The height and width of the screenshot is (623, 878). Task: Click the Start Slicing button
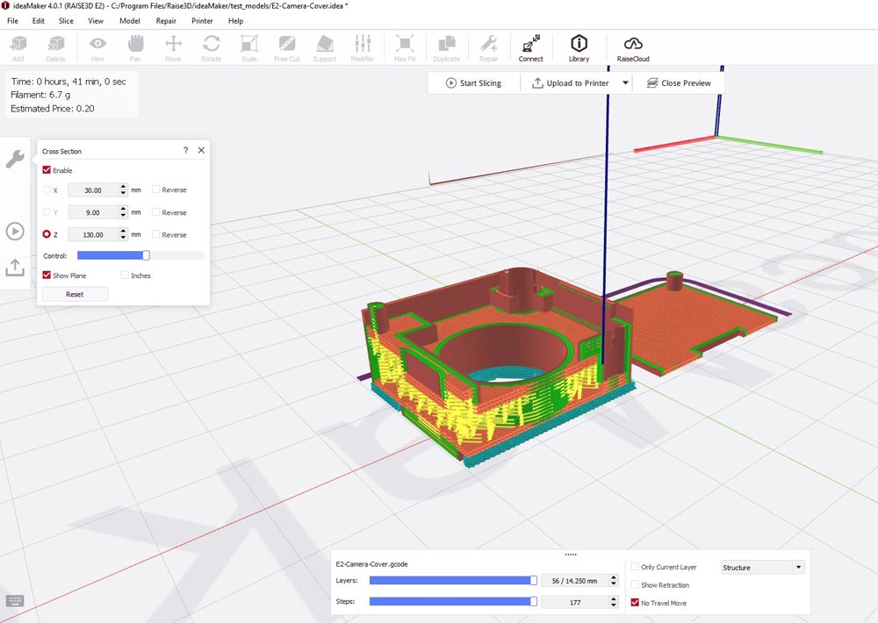473,83
